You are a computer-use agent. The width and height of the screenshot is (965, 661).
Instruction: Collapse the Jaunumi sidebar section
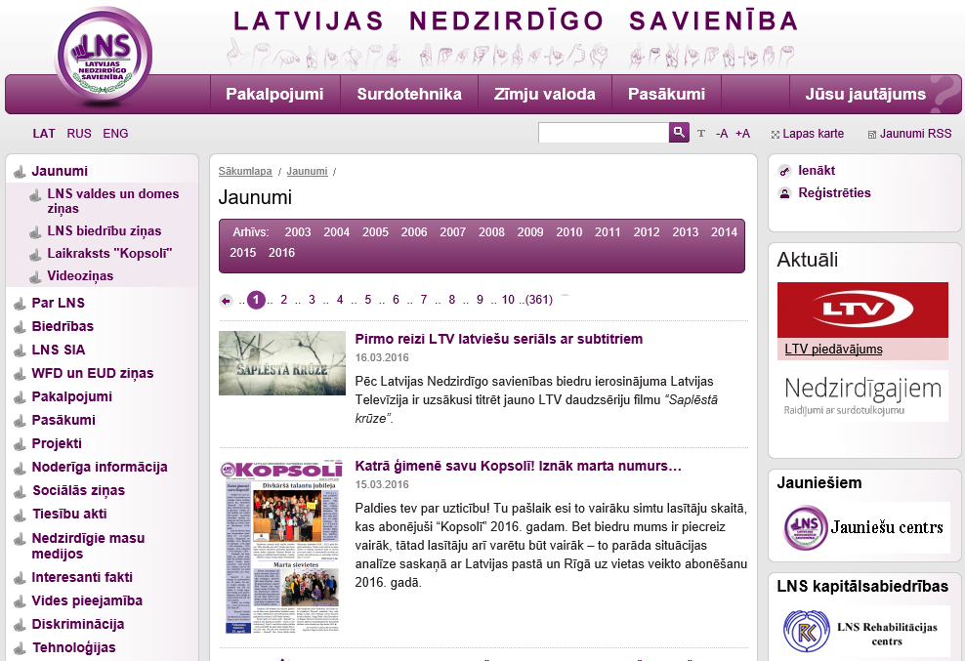tap(60, 171)
